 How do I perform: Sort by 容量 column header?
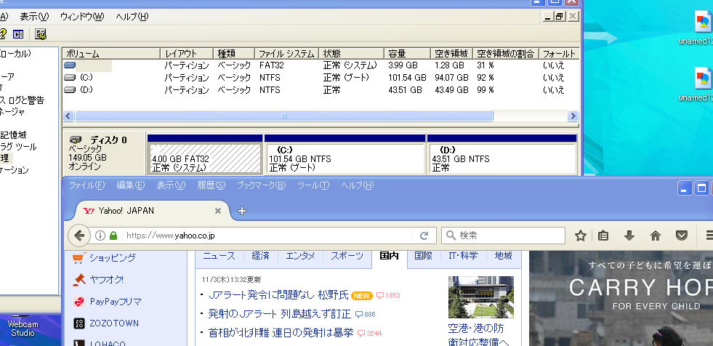pos(407,54)
